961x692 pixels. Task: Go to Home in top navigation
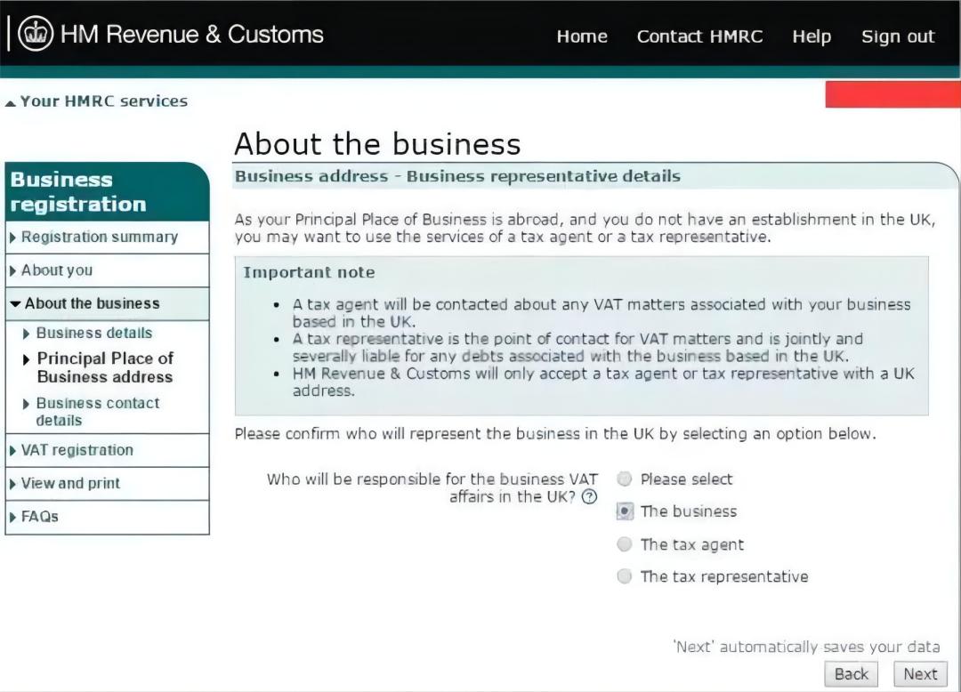pos(581,36)
